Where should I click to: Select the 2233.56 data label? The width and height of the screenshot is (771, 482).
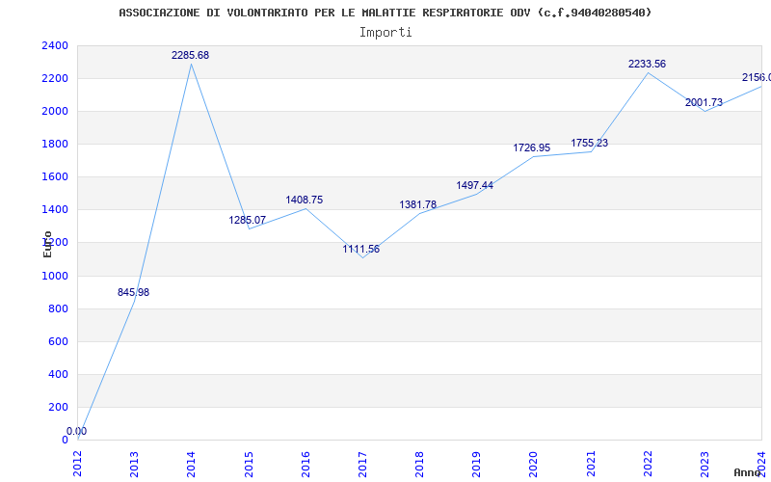[647, 64]
